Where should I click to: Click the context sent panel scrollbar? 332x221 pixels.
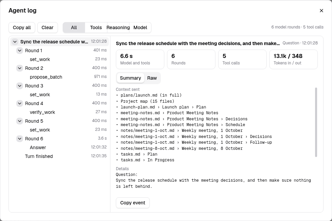click(x=316, y=122)
